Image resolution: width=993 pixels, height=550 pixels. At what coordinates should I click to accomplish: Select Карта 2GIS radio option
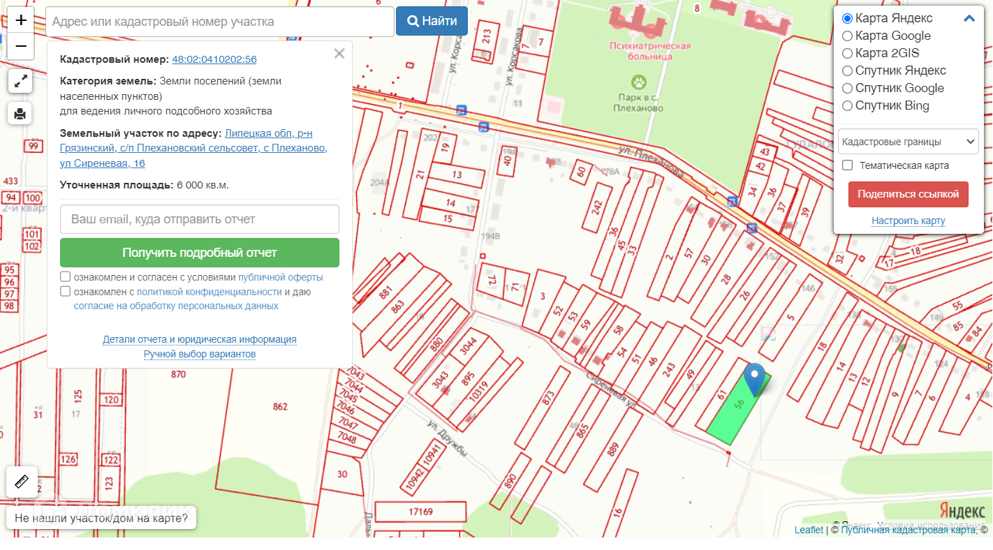(848, 54)
